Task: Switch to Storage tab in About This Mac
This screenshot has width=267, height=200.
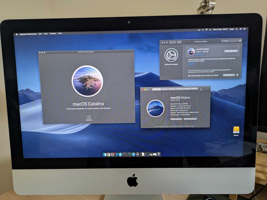Action: (172, 89)
